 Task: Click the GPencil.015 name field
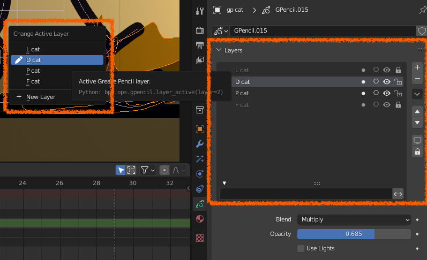[x=323, y=30]
